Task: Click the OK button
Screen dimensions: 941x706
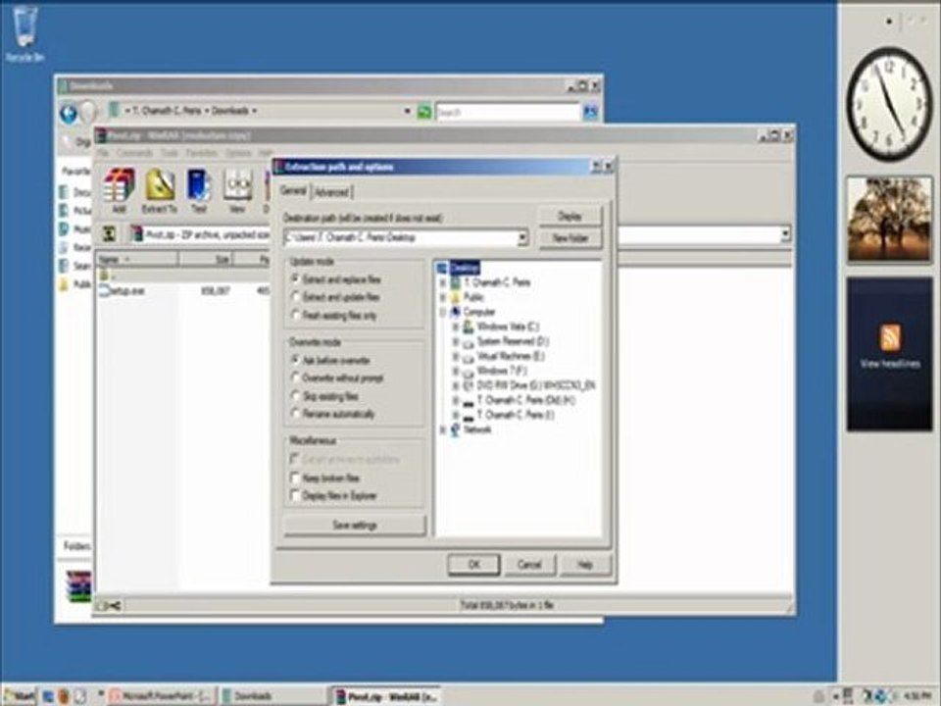Action: click(473, 565)
